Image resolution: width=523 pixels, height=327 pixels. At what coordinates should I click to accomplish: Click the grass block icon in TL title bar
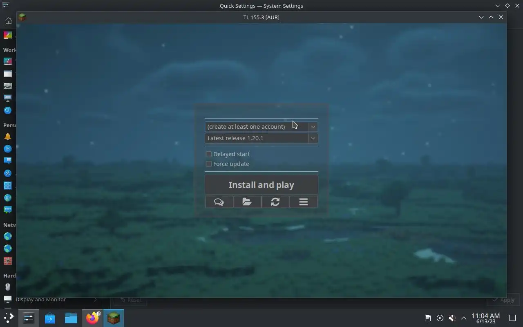22,17
